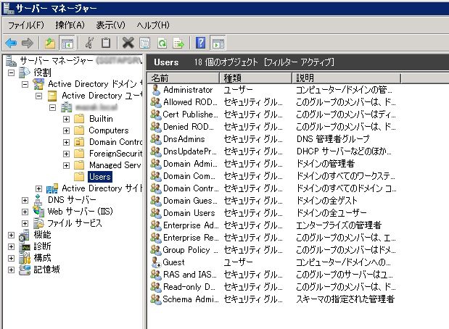Collapse the 役割 node
Viewport: 449px width, 329px height.
pyautogui.click(x=11, y=72)
